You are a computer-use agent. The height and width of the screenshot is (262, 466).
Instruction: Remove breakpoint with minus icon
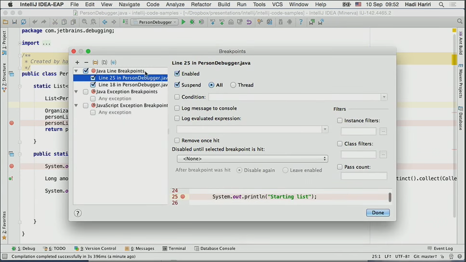point(86,62)
